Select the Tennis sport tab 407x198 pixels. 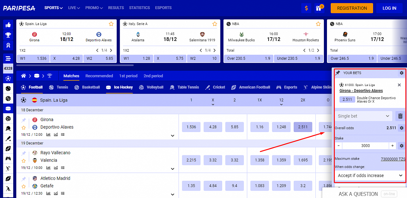pos(58,87)
